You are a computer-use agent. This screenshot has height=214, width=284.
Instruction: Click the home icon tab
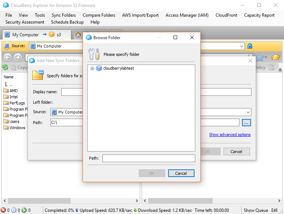pos(78,35)
